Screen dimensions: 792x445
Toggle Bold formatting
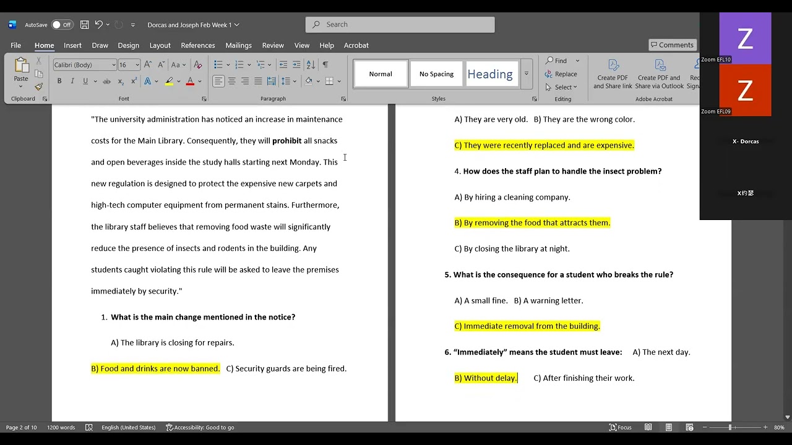point(59,81)
